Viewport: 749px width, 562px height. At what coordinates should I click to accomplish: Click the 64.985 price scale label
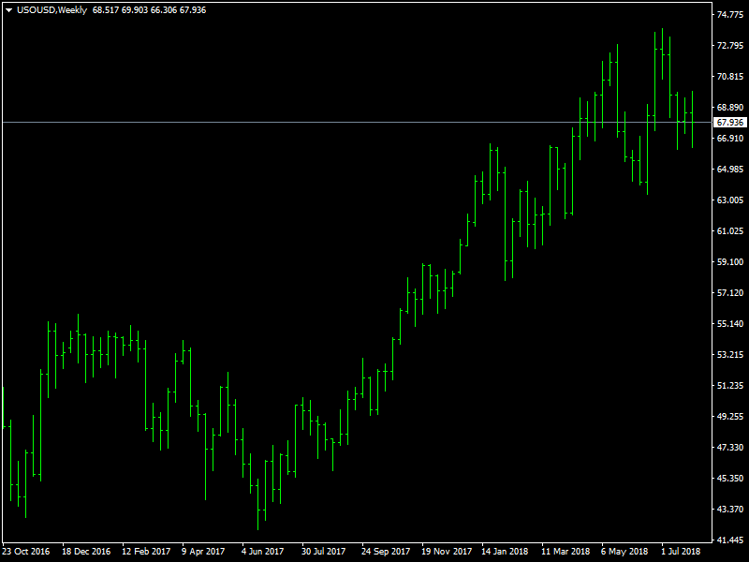click(x=730, y=170)
